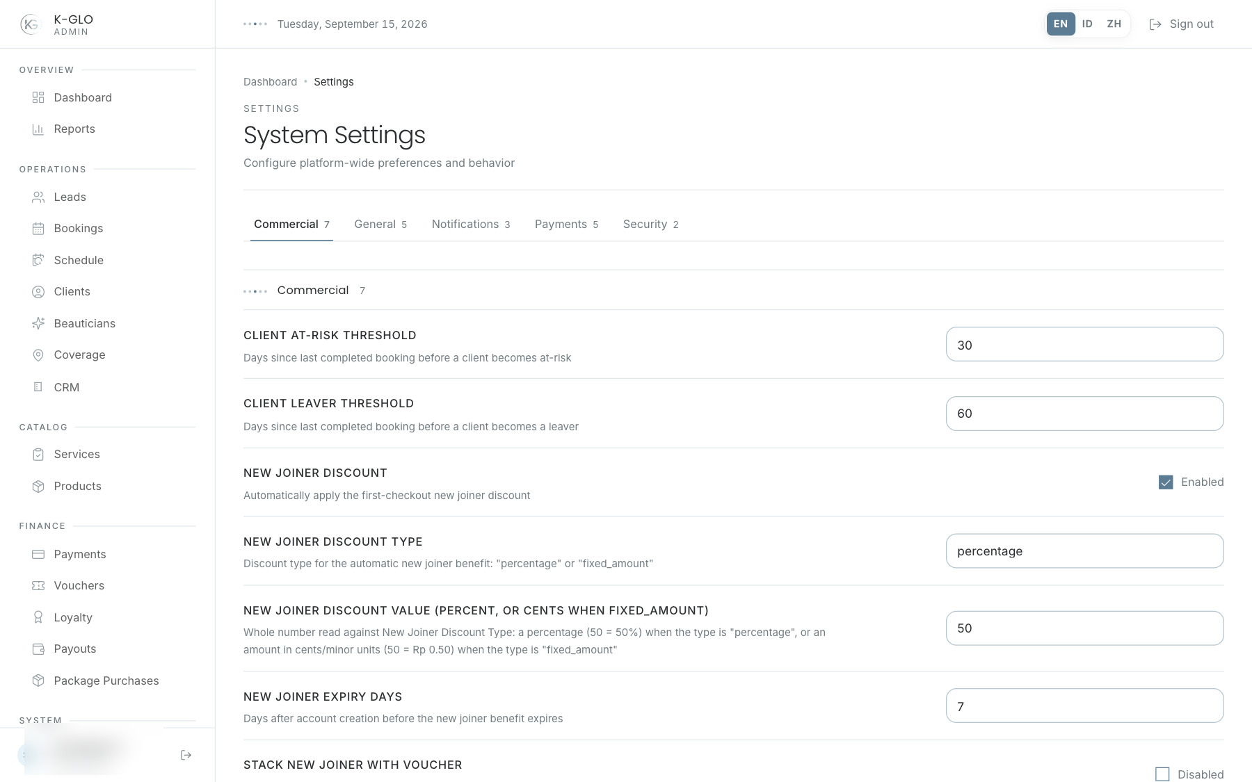Click the Commercial section heading
The width and height of the screenshot is (1252, 782).
pyautogui.click(x=313, y=291)
